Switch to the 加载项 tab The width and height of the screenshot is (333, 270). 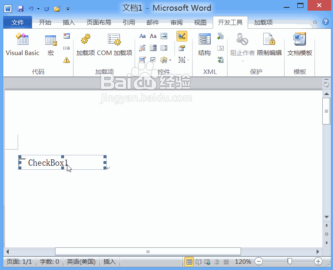(263, 22)
